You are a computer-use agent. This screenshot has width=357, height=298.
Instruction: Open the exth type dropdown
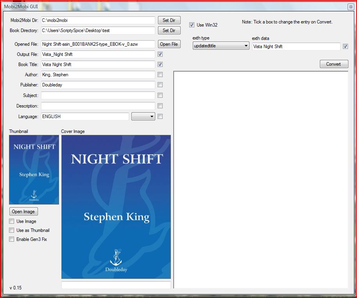pos(221,46)
